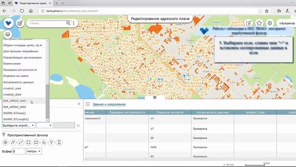
Task: Close the filter panel with X
Action: tap(79, 104)
